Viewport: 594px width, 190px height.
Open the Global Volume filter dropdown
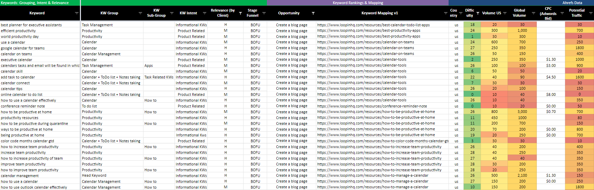click(534, 13)
